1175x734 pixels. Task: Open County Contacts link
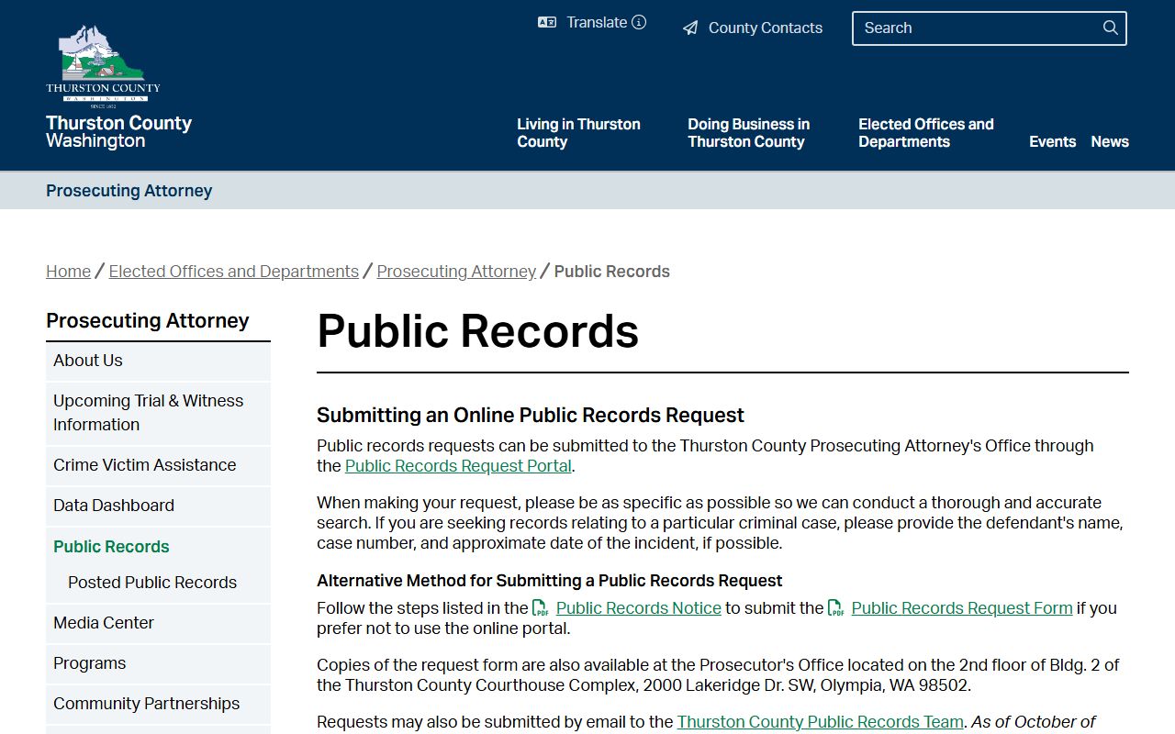(753, 28)
